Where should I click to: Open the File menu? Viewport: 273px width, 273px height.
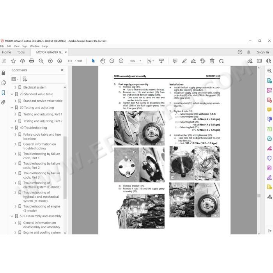2,46
